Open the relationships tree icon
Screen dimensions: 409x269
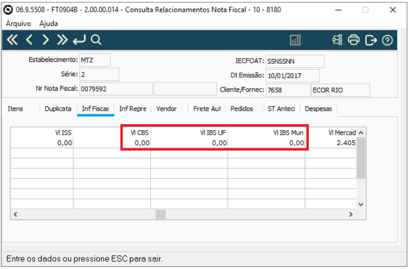point(337,40)
